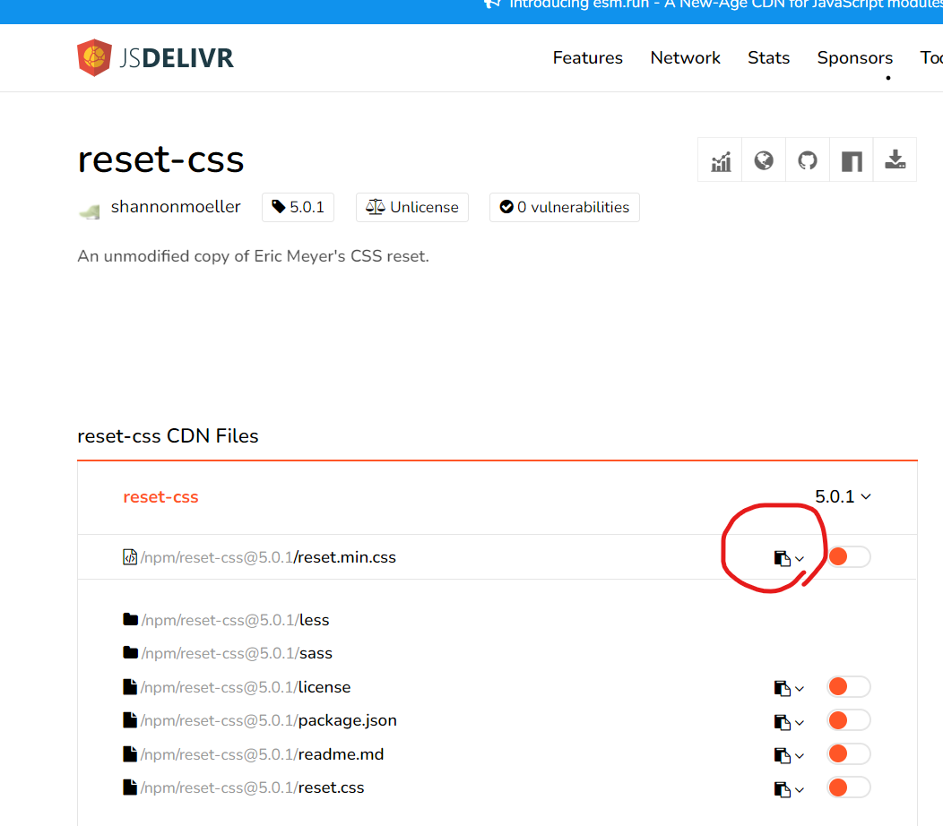Open the package.json file link
The height and width of the screenshot is (826, 943).
coord(269,720)
